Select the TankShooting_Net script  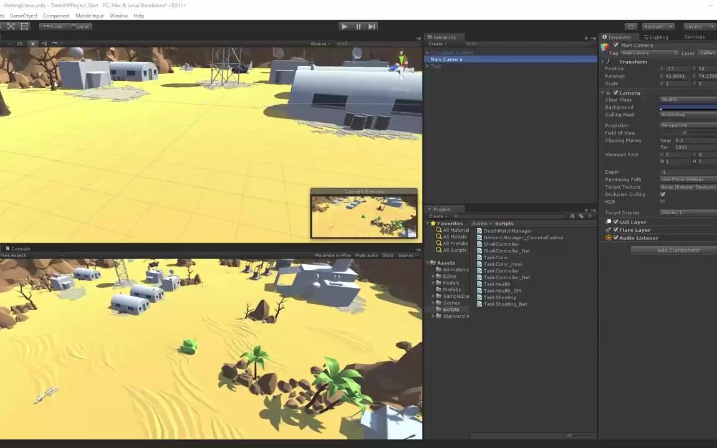click(x=502, y=305)
